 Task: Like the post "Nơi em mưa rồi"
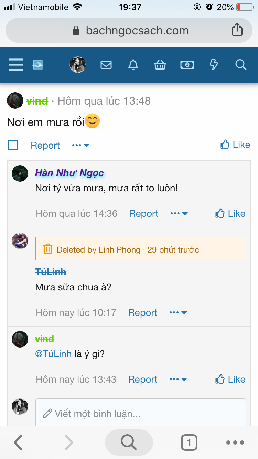(235, 145)
